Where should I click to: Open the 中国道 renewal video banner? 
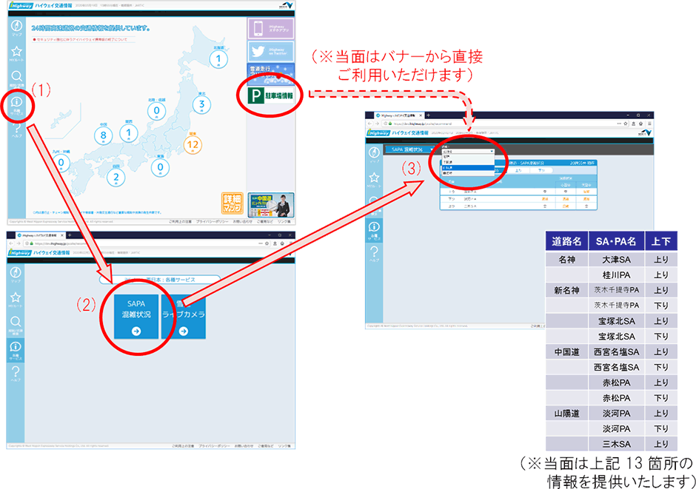tap(270, 204)
